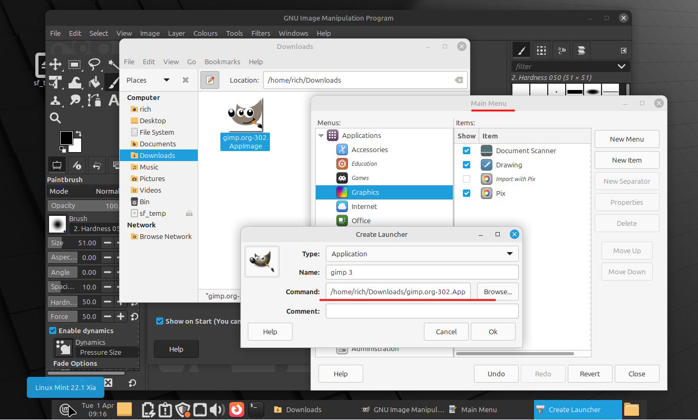Pick the Free Select lasso tool
Image resolution: width=698 pixels, height=420 pixels.
94,65
